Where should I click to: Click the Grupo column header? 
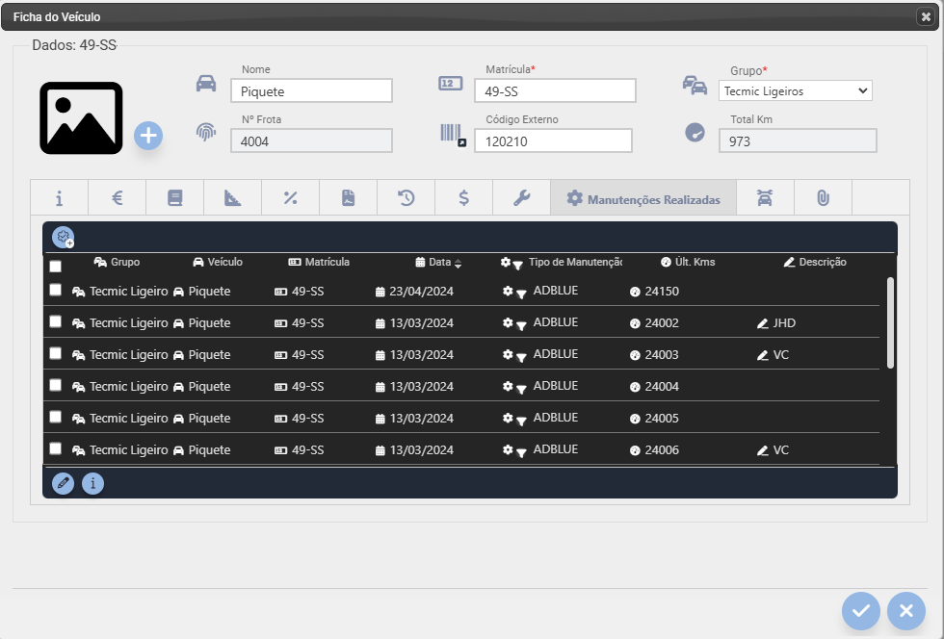coord(117,263)
